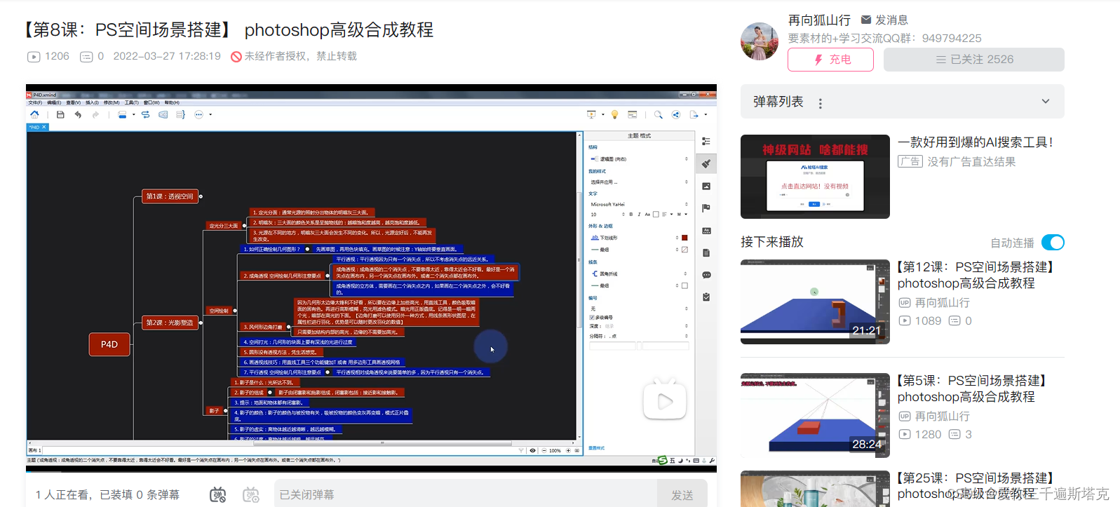
Task: Click the XMind more options ellipsis icon
Action: coord(198,114)
